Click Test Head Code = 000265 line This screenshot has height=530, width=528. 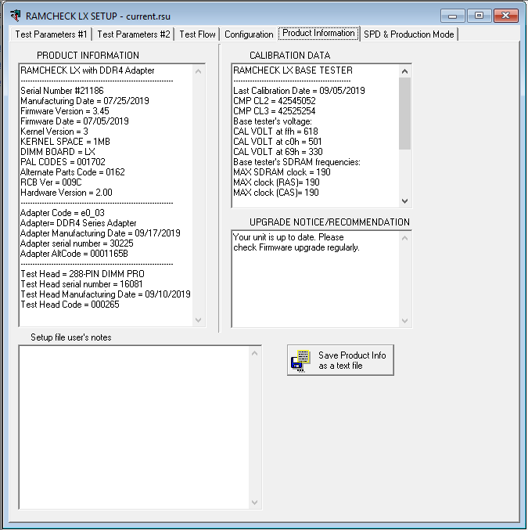[70, 305]
